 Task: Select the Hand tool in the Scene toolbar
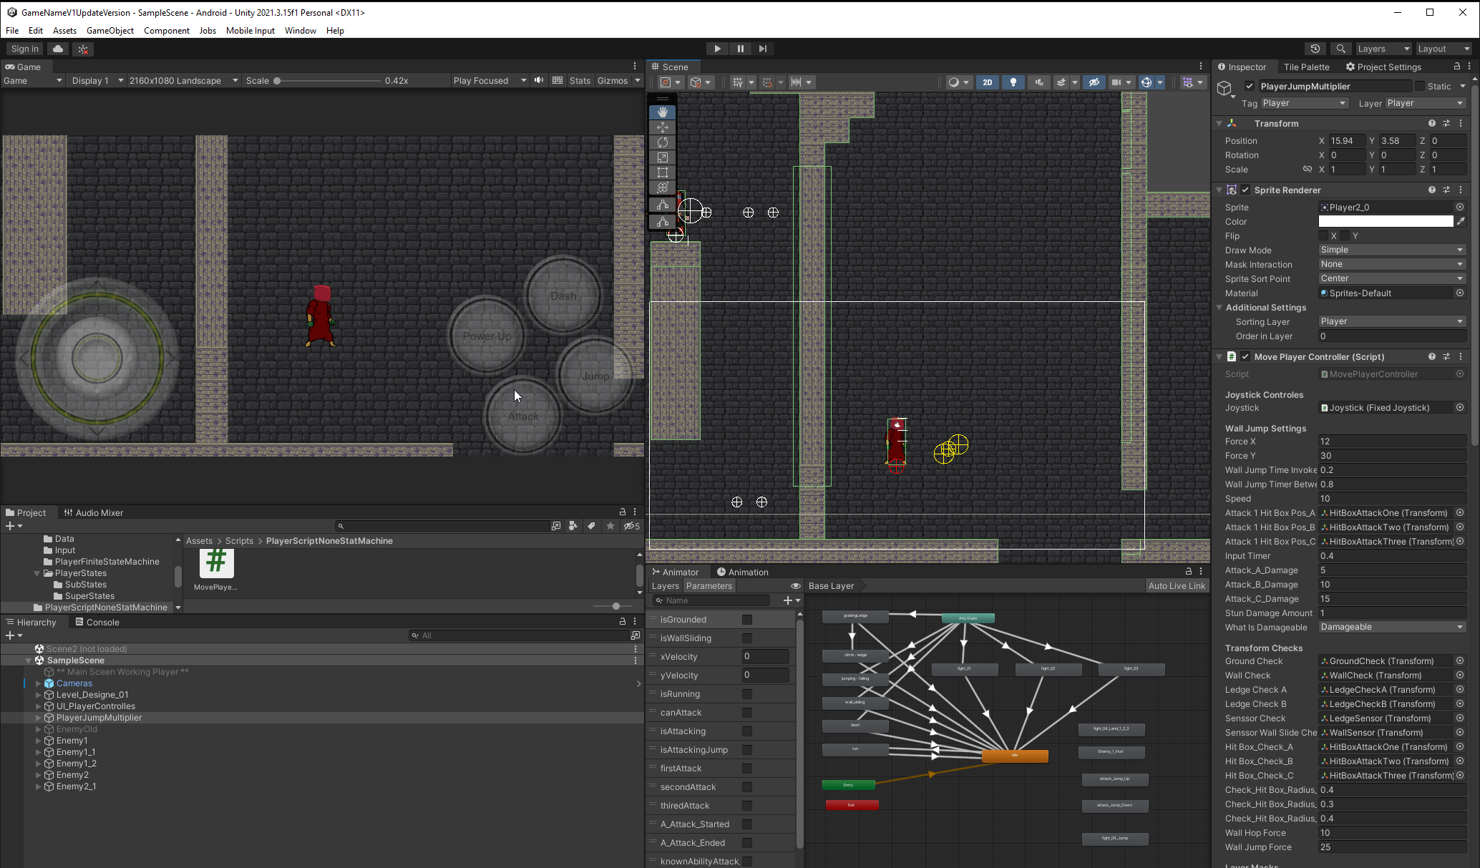[662, 112]
